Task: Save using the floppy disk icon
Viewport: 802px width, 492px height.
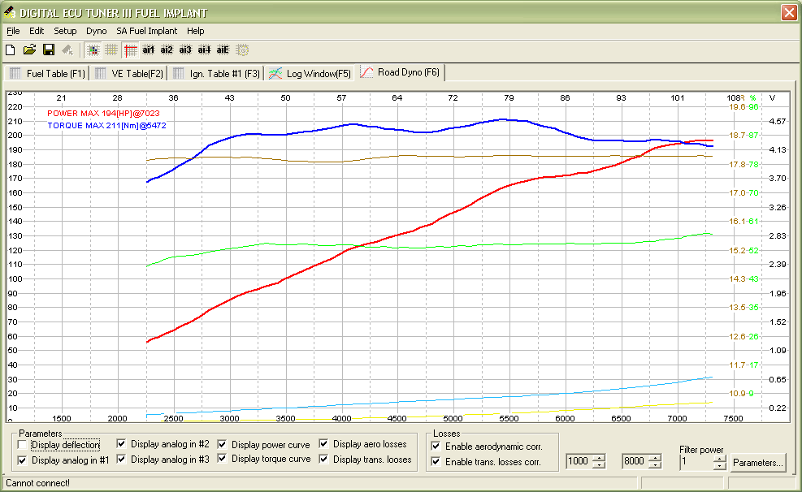Action: coord(48,50)
